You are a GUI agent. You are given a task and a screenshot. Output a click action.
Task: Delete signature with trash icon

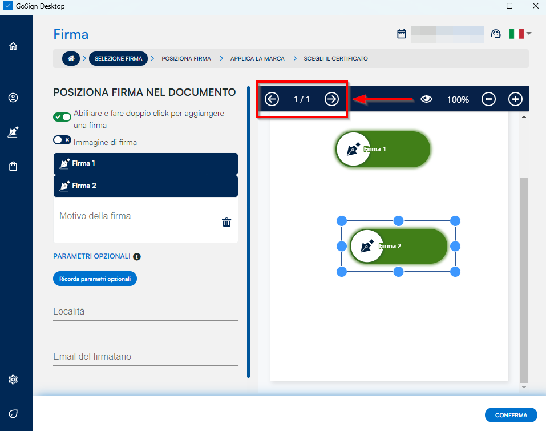(227, 222)
